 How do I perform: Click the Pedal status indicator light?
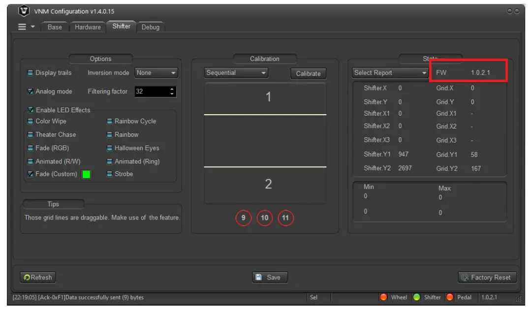coord(449,297)
